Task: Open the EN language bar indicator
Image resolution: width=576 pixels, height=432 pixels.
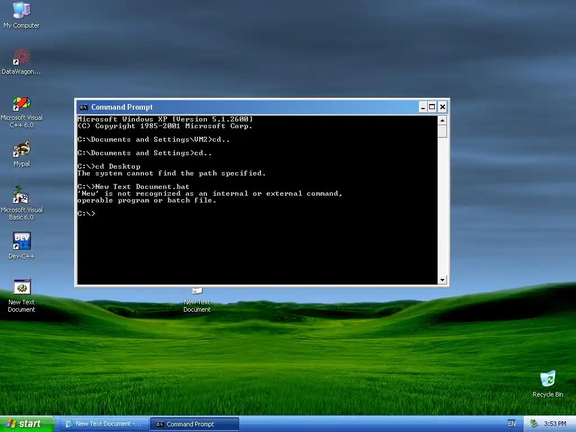Action: click(x=511, y=424)
